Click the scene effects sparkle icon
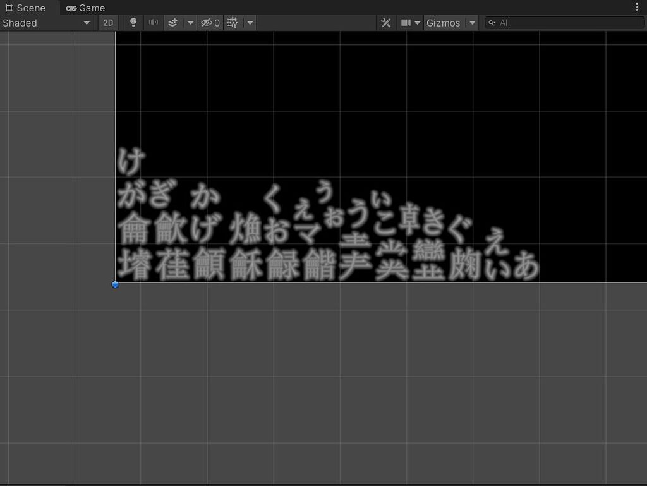Image resolution: width=647 pixels, height=486 pixels. click(172, 23)
